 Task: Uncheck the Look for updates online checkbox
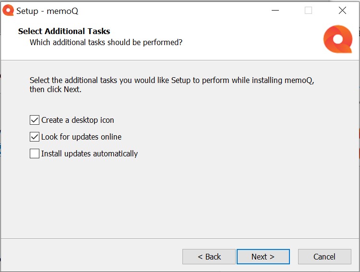tap(35, 137)
